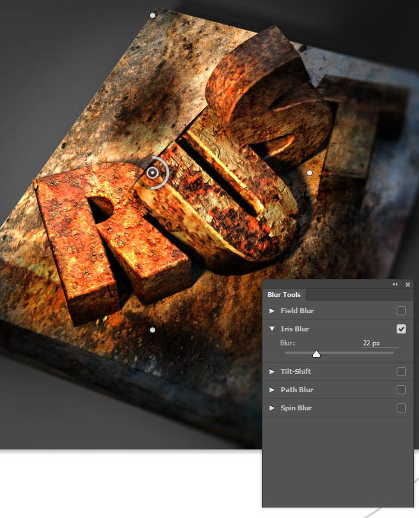Click the Field Blur label
Screen dimensions: 419x518
tap(297, 310)
